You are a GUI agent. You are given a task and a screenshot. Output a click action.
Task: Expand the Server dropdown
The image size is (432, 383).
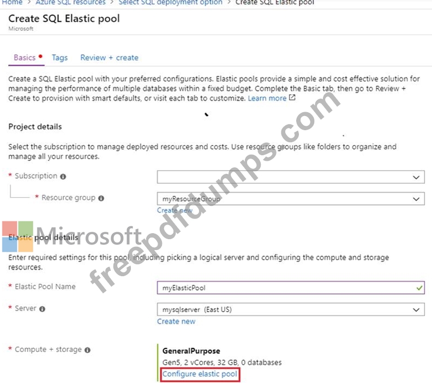pyautogui.click(x=291, y=309)
